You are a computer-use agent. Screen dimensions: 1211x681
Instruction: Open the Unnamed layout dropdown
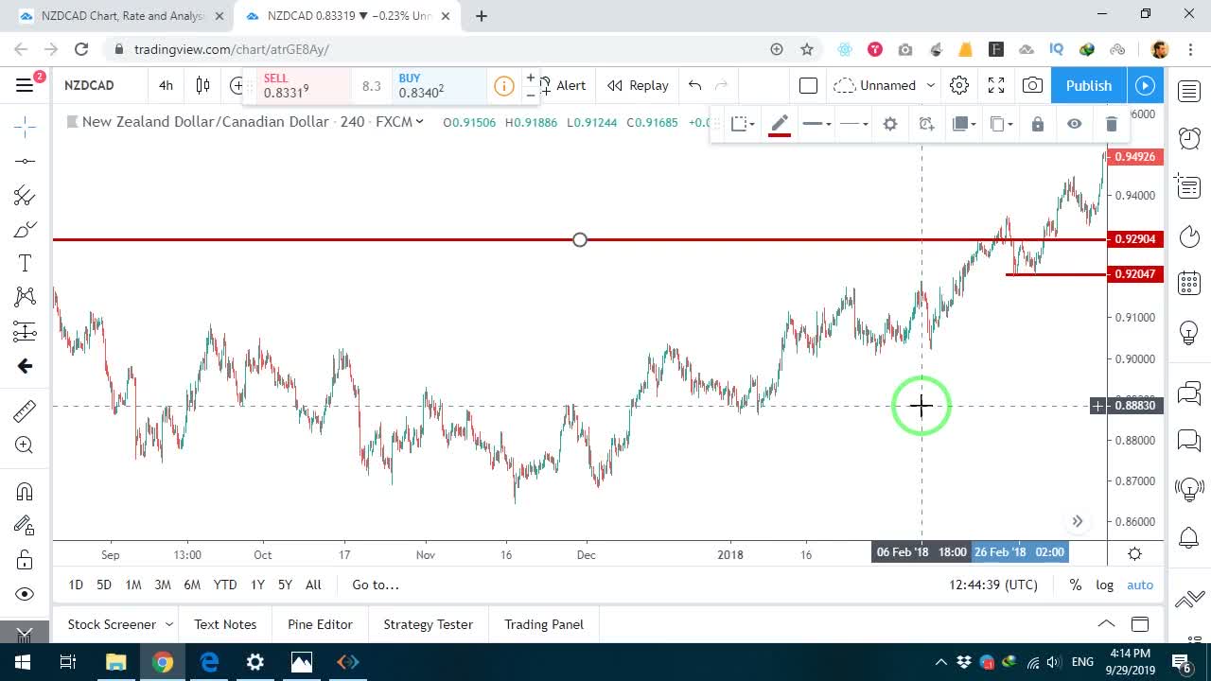click(886, 85)
